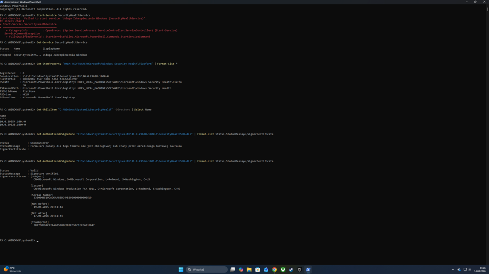
Task: Click the folder name '10.0.29554.1001-0'
Action: pos(13,121)
